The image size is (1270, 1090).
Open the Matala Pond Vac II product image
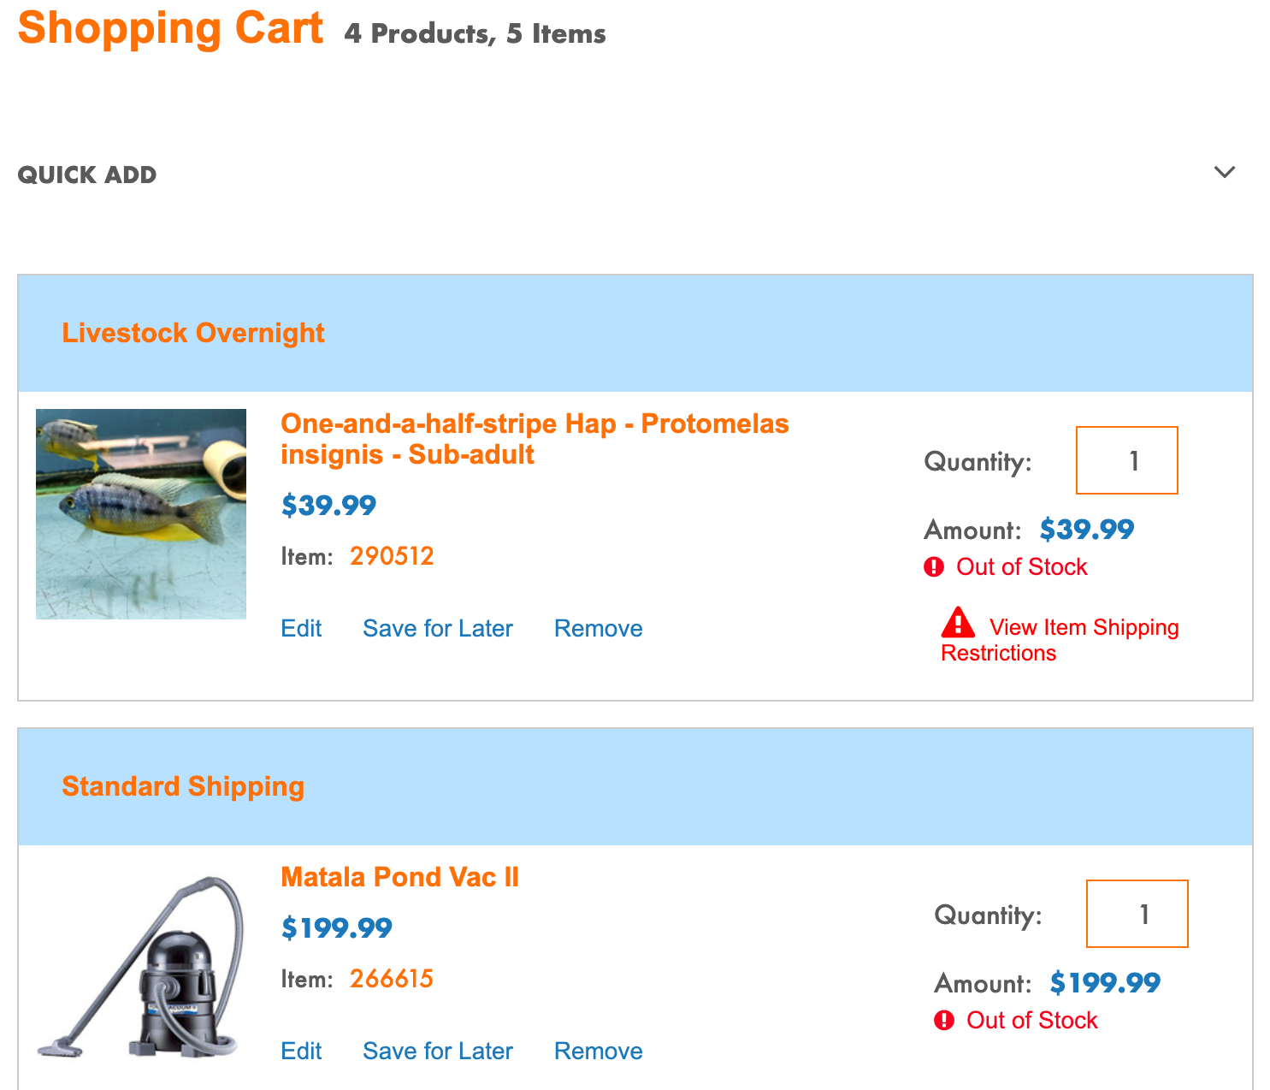(x=141, y=967)
